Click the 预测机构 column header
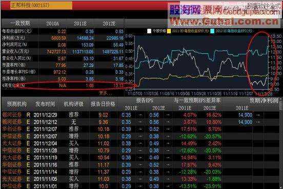Viewport: 283px width, 189px height. pyautogui.click(x=17, y=104)
